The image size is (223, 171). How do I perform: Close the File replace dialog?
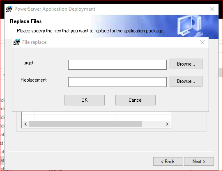click(x=202, y=42)
